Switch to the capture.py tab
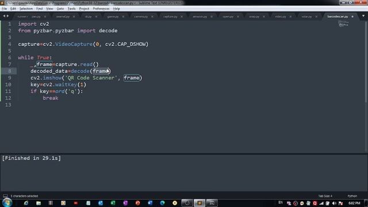 tap(170, 17)
